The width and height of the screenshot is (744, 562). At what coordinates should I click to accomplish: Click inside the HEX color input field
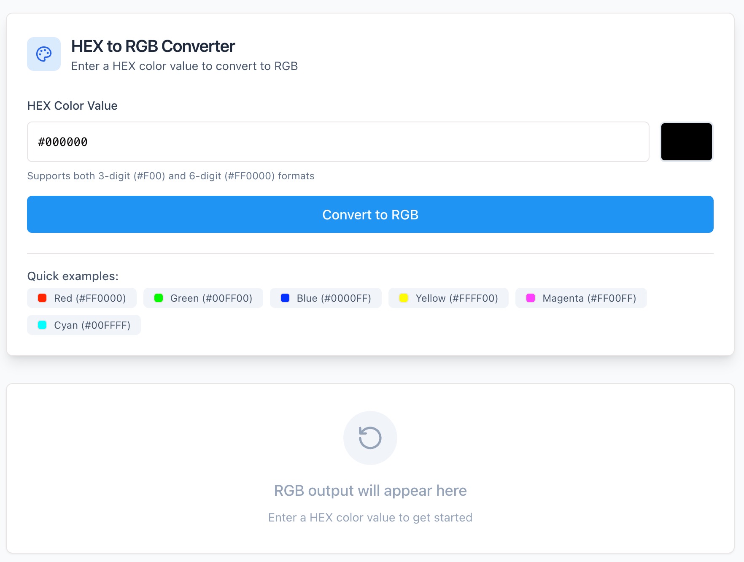[337, 142]
